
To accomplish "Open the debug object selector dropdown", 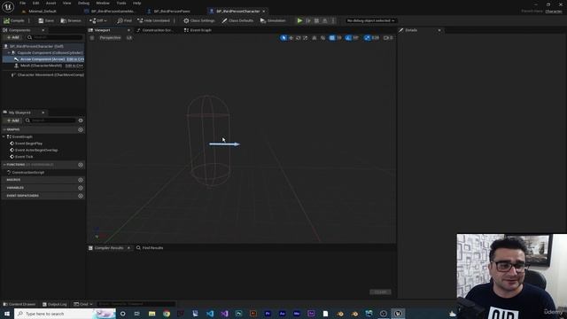I will point(370,20).
